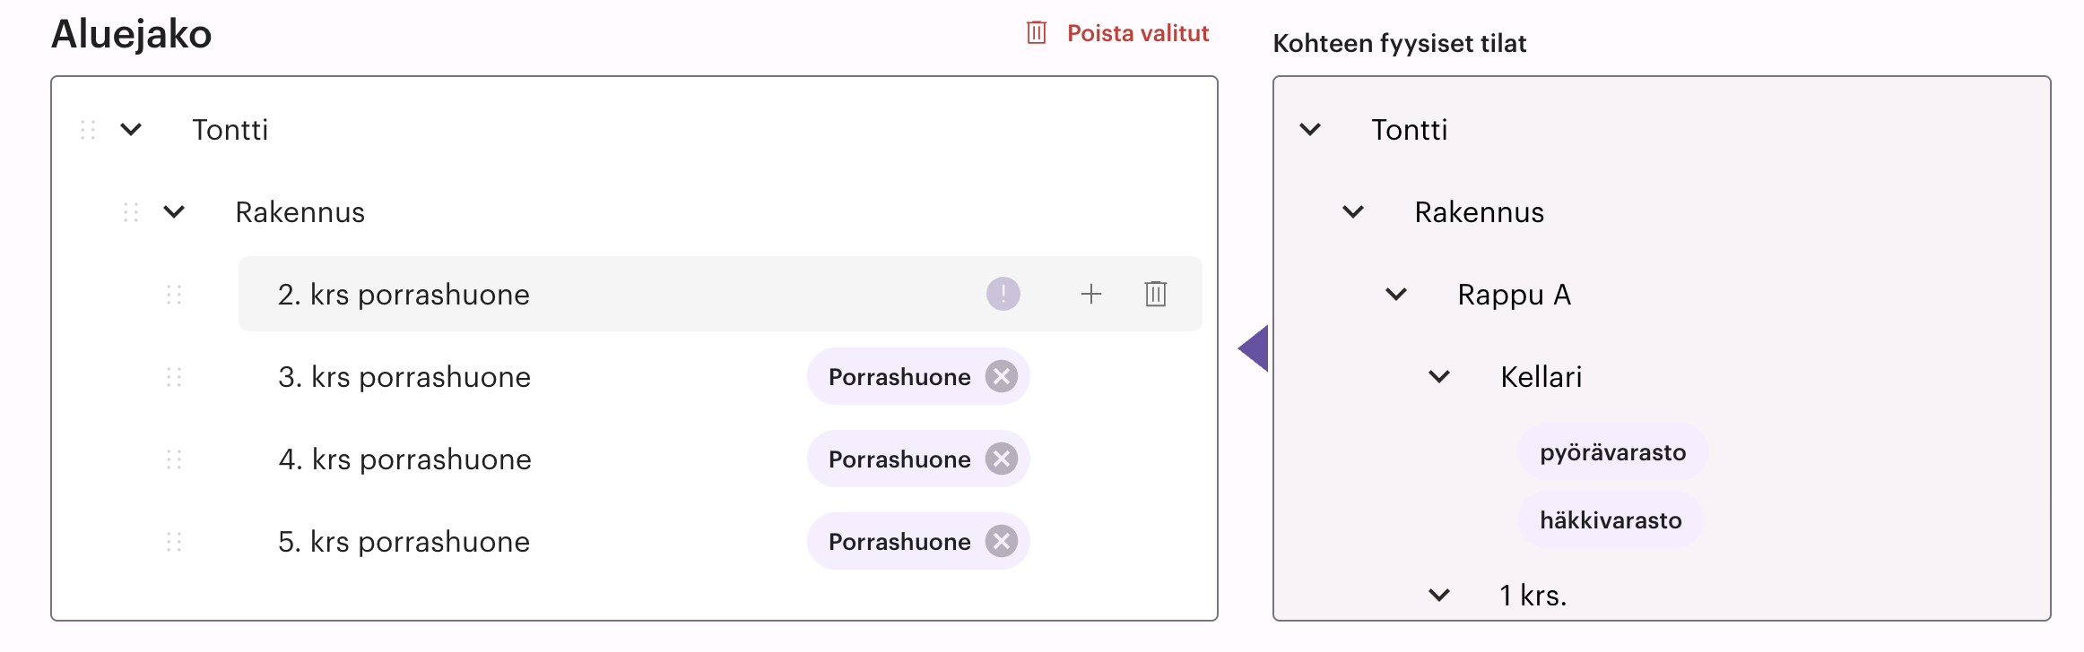Screen dimensions: 2084x652
Task: Delete the 2. krs porrashuone row via trash icon
Action: [1155, 294]
